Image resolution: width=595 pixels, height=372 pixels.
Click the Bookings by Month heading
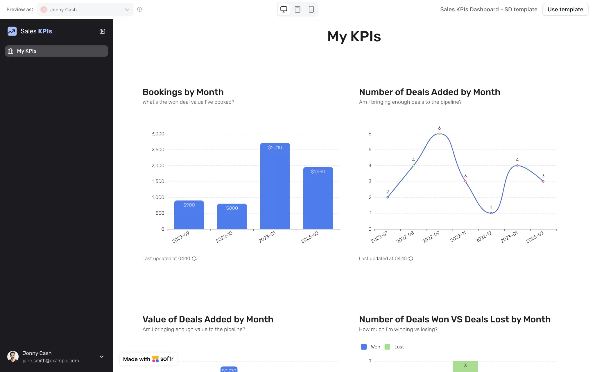click(183, 92)
